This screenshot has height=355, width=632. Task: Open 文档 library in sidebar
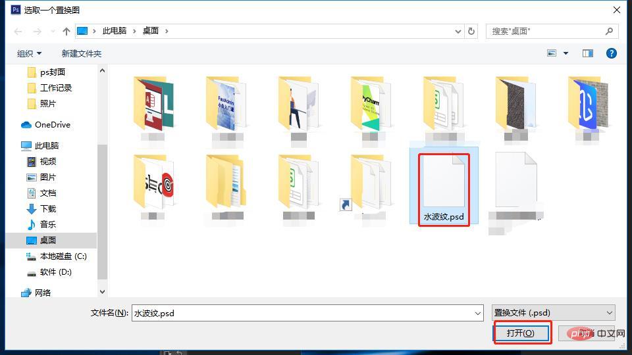tap(41, 193)
